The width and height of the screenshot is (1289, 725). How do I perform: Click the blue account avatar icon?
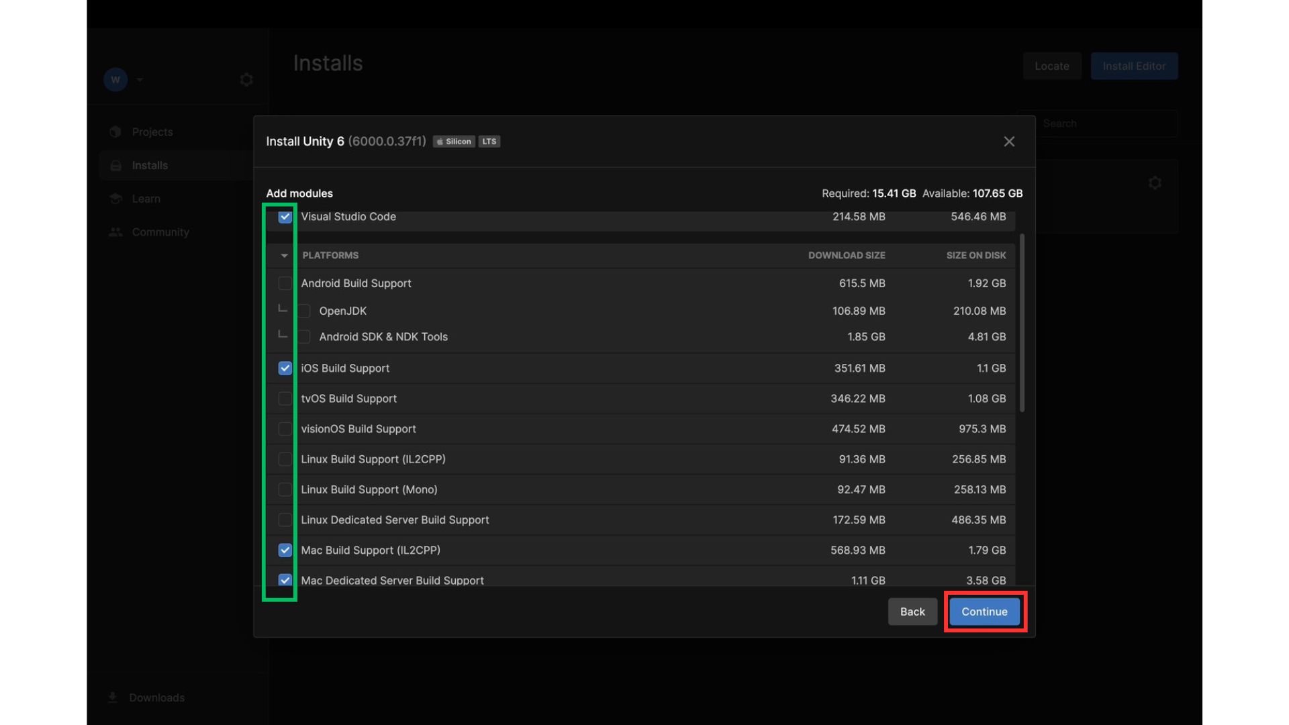coord(115,80)
